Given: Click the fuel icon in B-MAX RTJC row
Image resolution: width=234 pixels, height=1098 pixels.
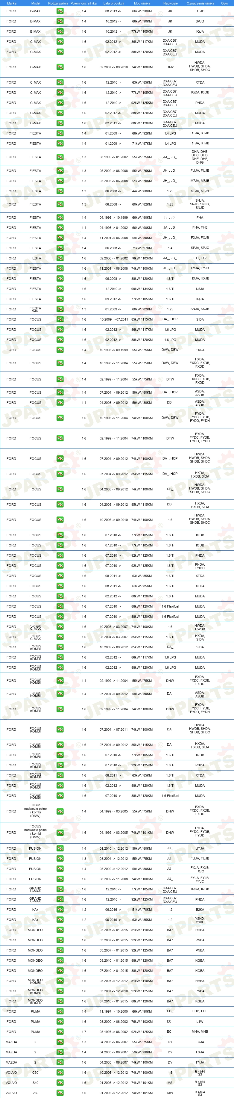Looking at the screenshot, I should (x=60, y=11).
